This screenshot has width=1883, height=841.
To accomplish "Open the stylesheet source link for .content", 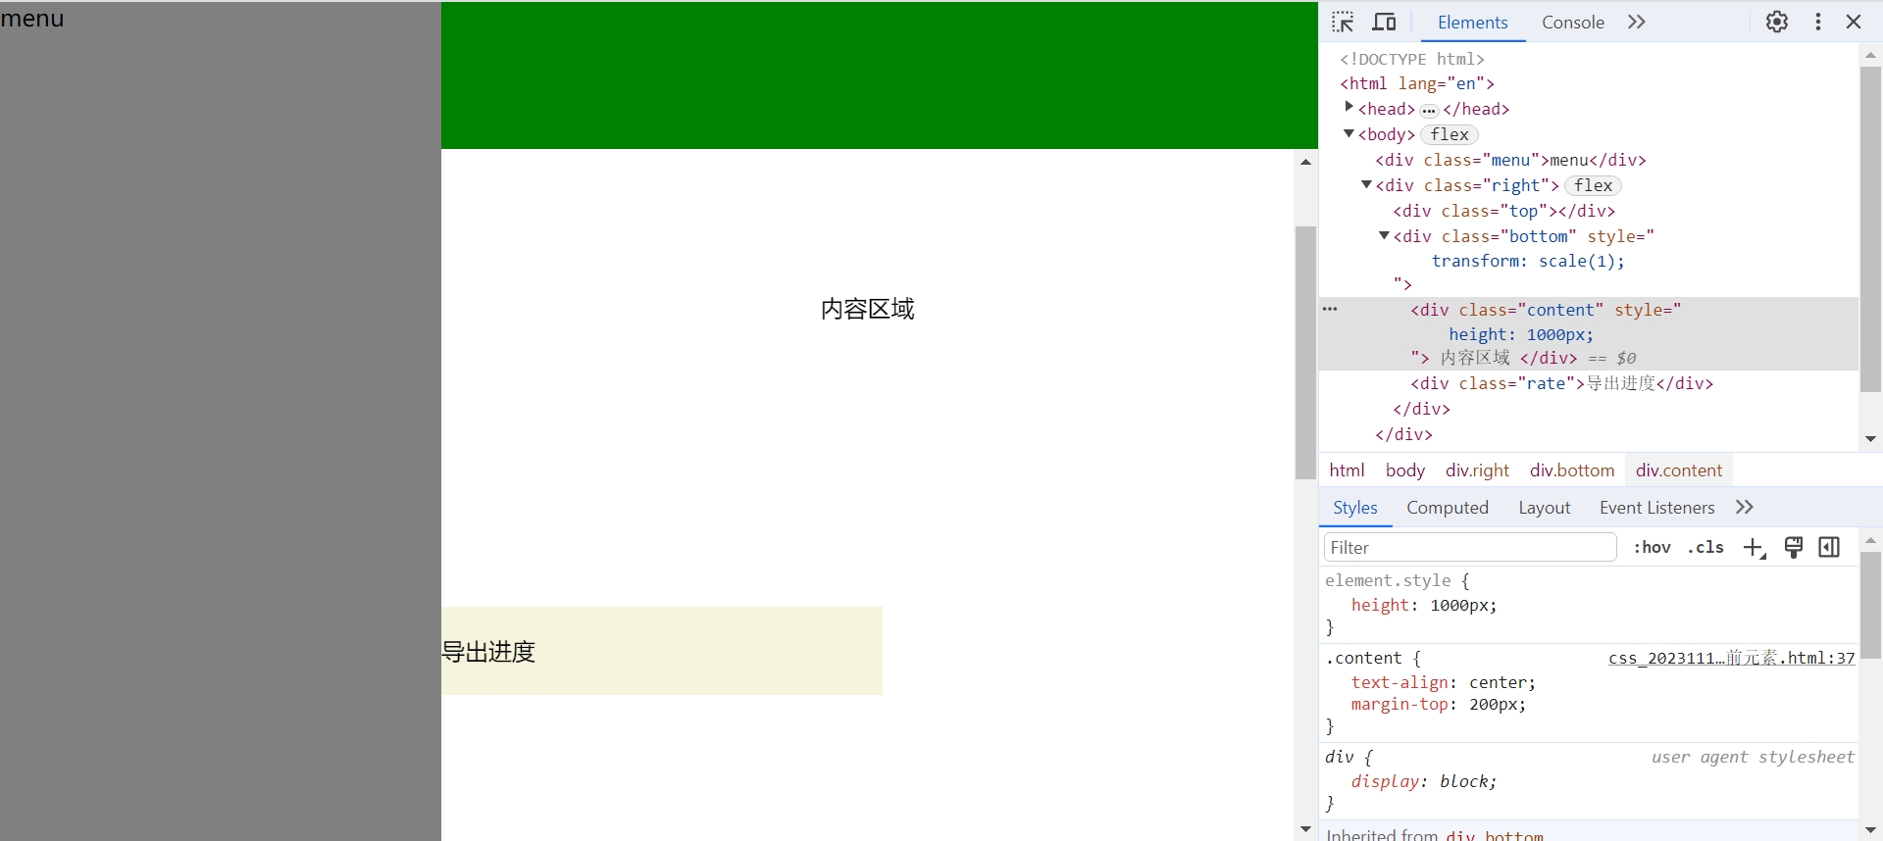I will click(x=1731, y=659).
